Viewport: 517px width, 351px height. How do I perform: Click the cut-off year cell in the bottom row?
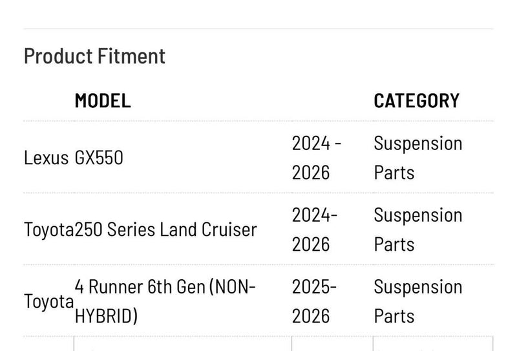click(x=332, y=344)
